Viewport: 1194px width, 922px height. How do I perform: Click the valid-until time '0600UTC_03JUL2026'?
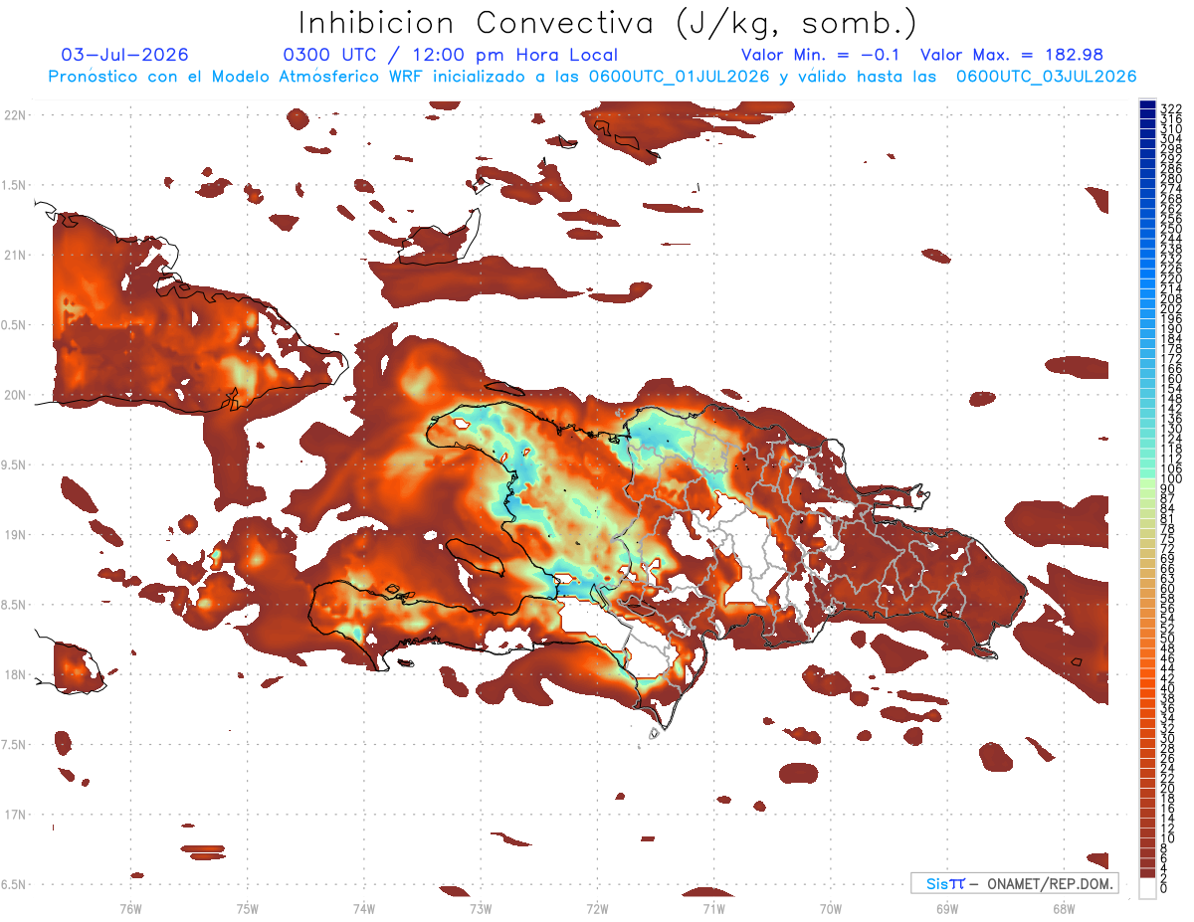(x=1046, y=77)
